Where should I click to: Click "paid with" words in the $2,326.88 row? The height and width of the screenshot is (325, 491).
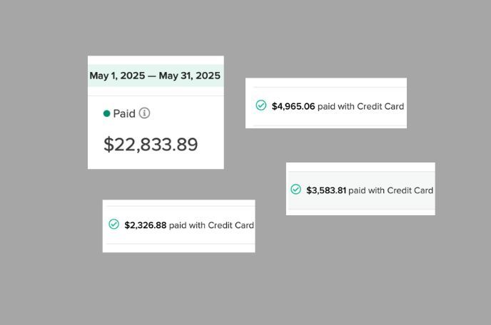tap(187, 225)
